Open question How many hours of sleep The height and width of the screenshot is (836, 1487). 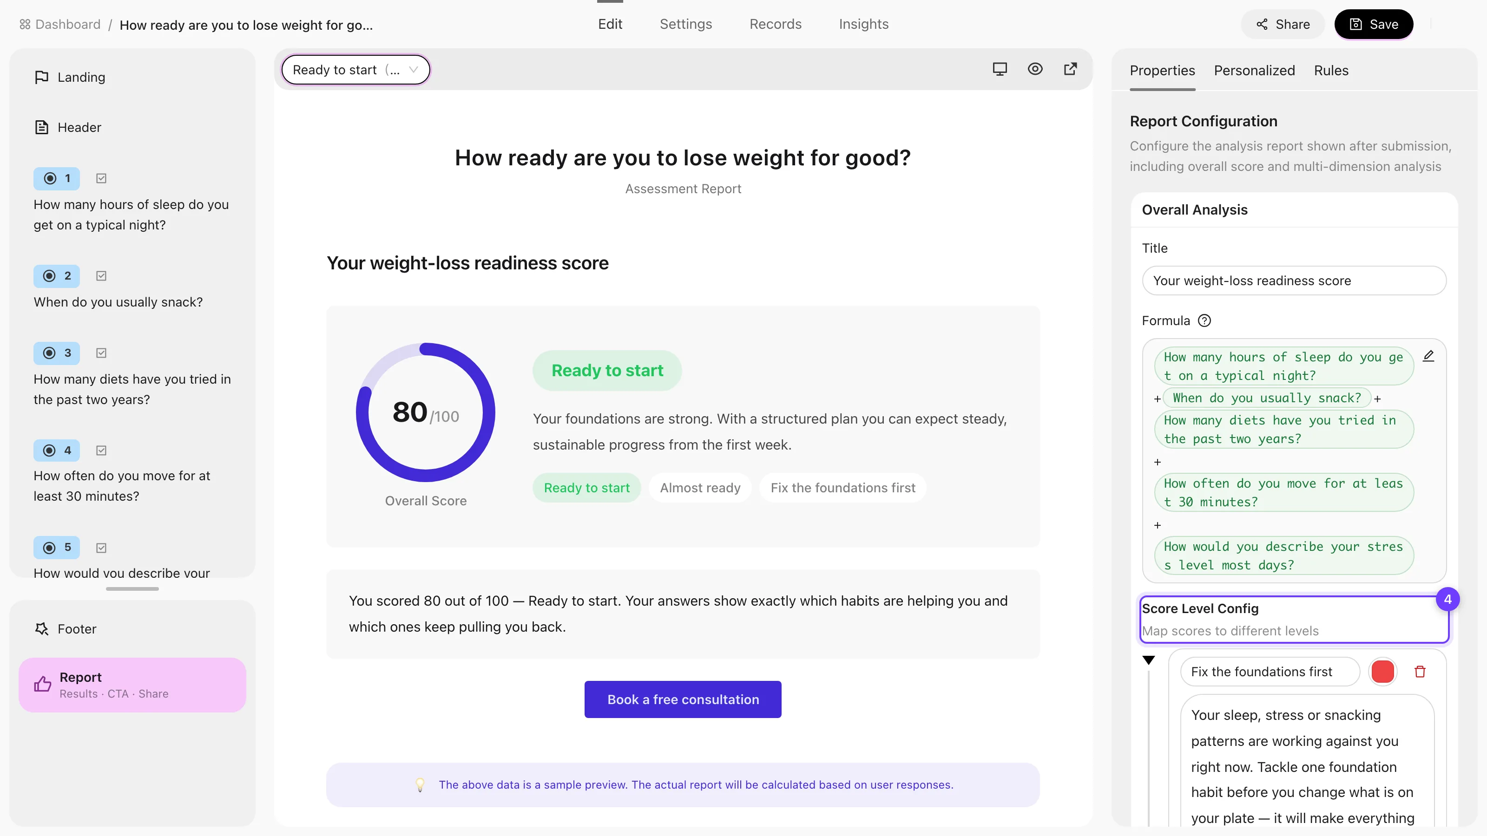click(131, 215)
